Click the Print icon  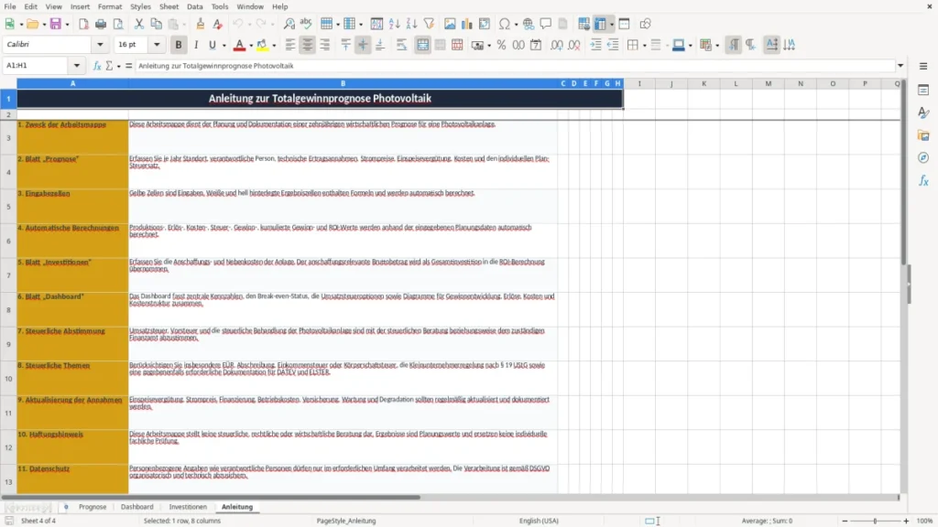coord(101,24)
